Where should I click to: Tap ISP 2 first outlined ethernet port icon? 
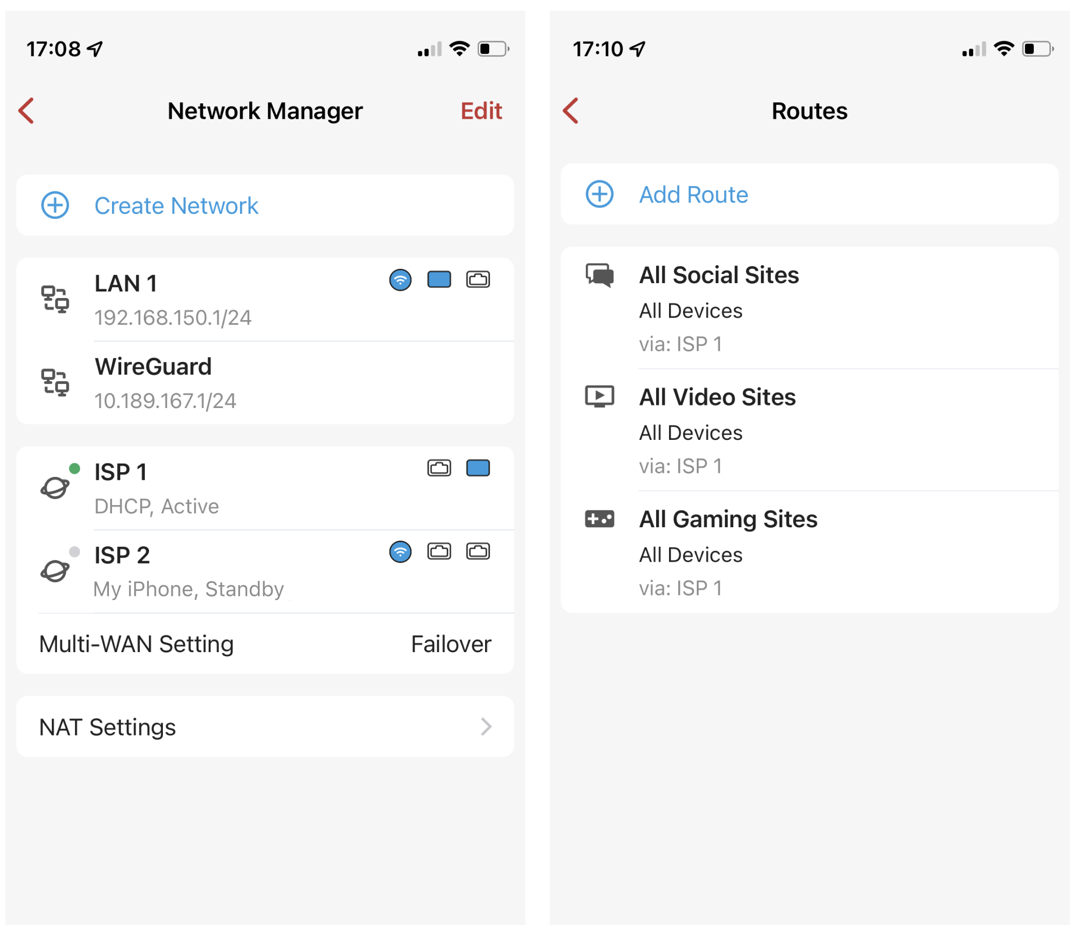(x=439, y=551)
